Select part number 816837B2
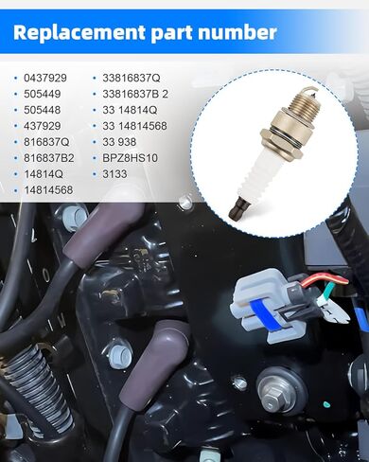 (49, 158)
